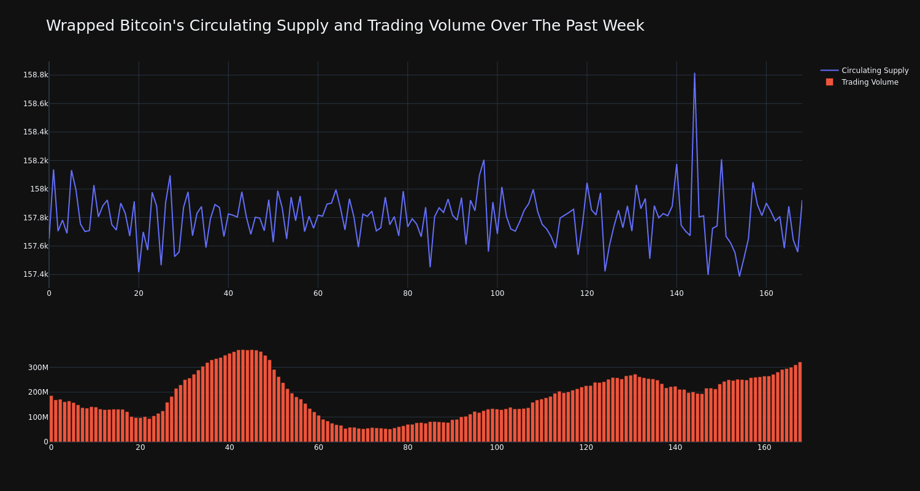This screenshot has width=920, height=491.
Task: Click the 200M volume axis label
Action: (37, 392)
